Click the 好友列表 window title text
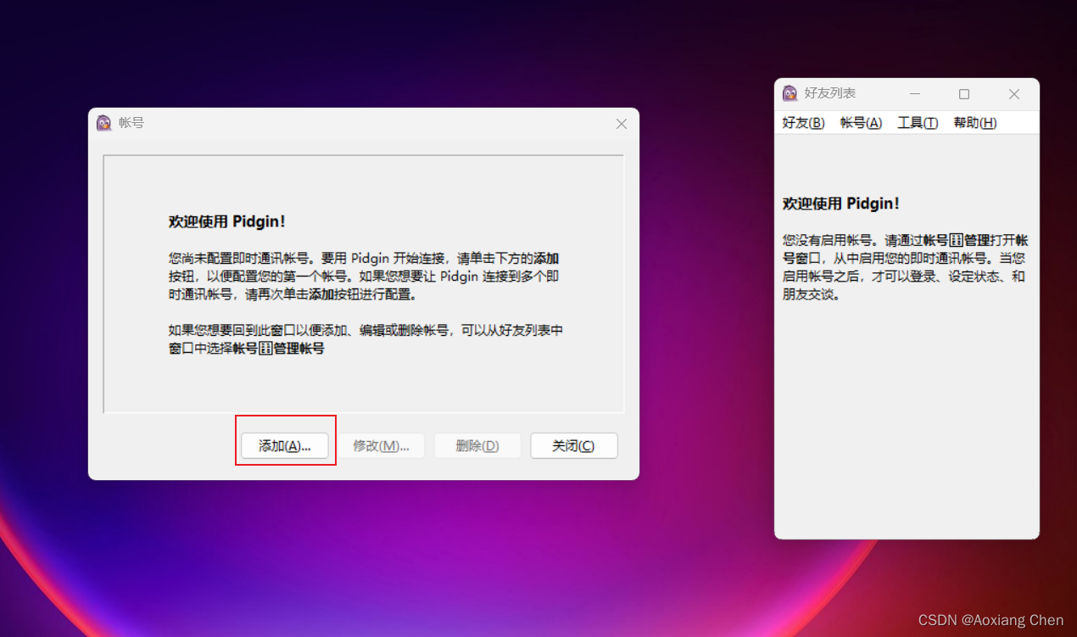The height and width of the screenshot is (637, 1077). pos(830,93)
